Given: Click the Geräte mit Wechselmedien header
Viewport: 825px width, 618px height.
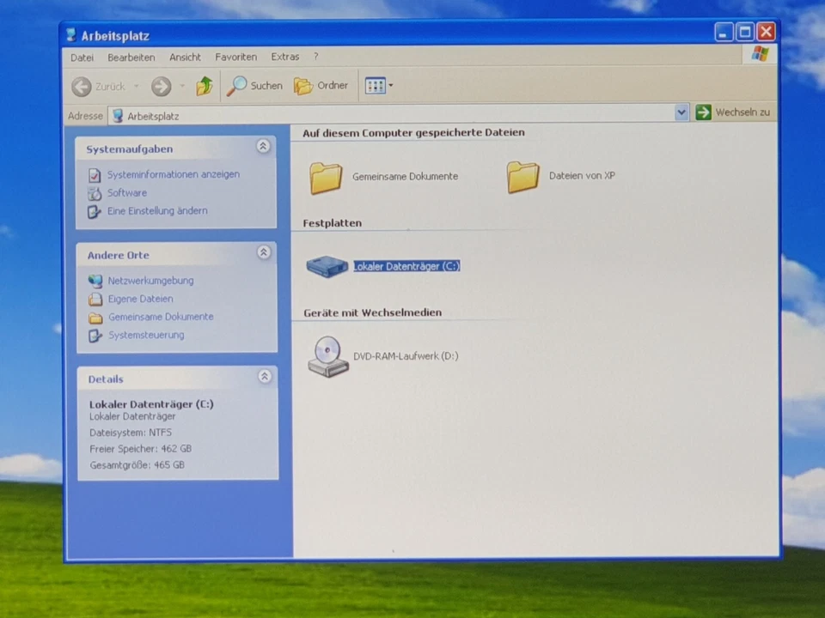Looking at the screenshot, I should [372, 312].
